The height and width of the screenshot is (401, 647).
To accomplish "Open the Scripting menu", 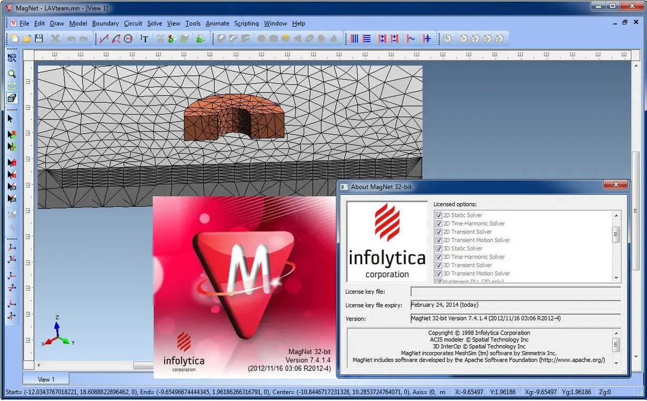I will click(x=247, y=23).
